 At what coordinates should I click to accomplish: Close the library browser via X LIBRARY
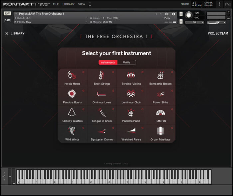(15, 33)
